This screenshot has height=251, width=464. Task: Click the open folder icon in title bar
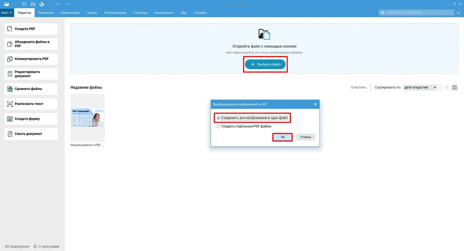pyautogui.click(x=7, y=4)
